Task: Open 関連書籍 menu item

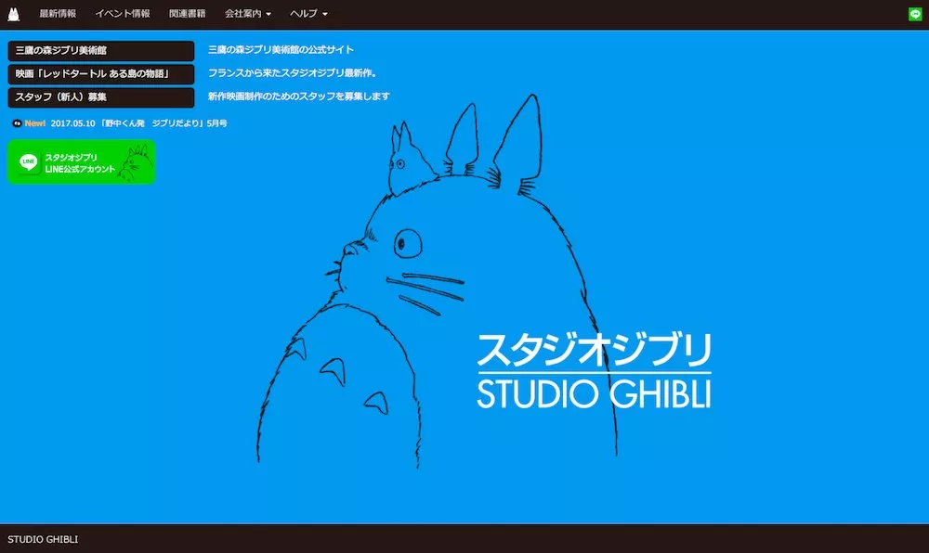Action: click(188, 14)
